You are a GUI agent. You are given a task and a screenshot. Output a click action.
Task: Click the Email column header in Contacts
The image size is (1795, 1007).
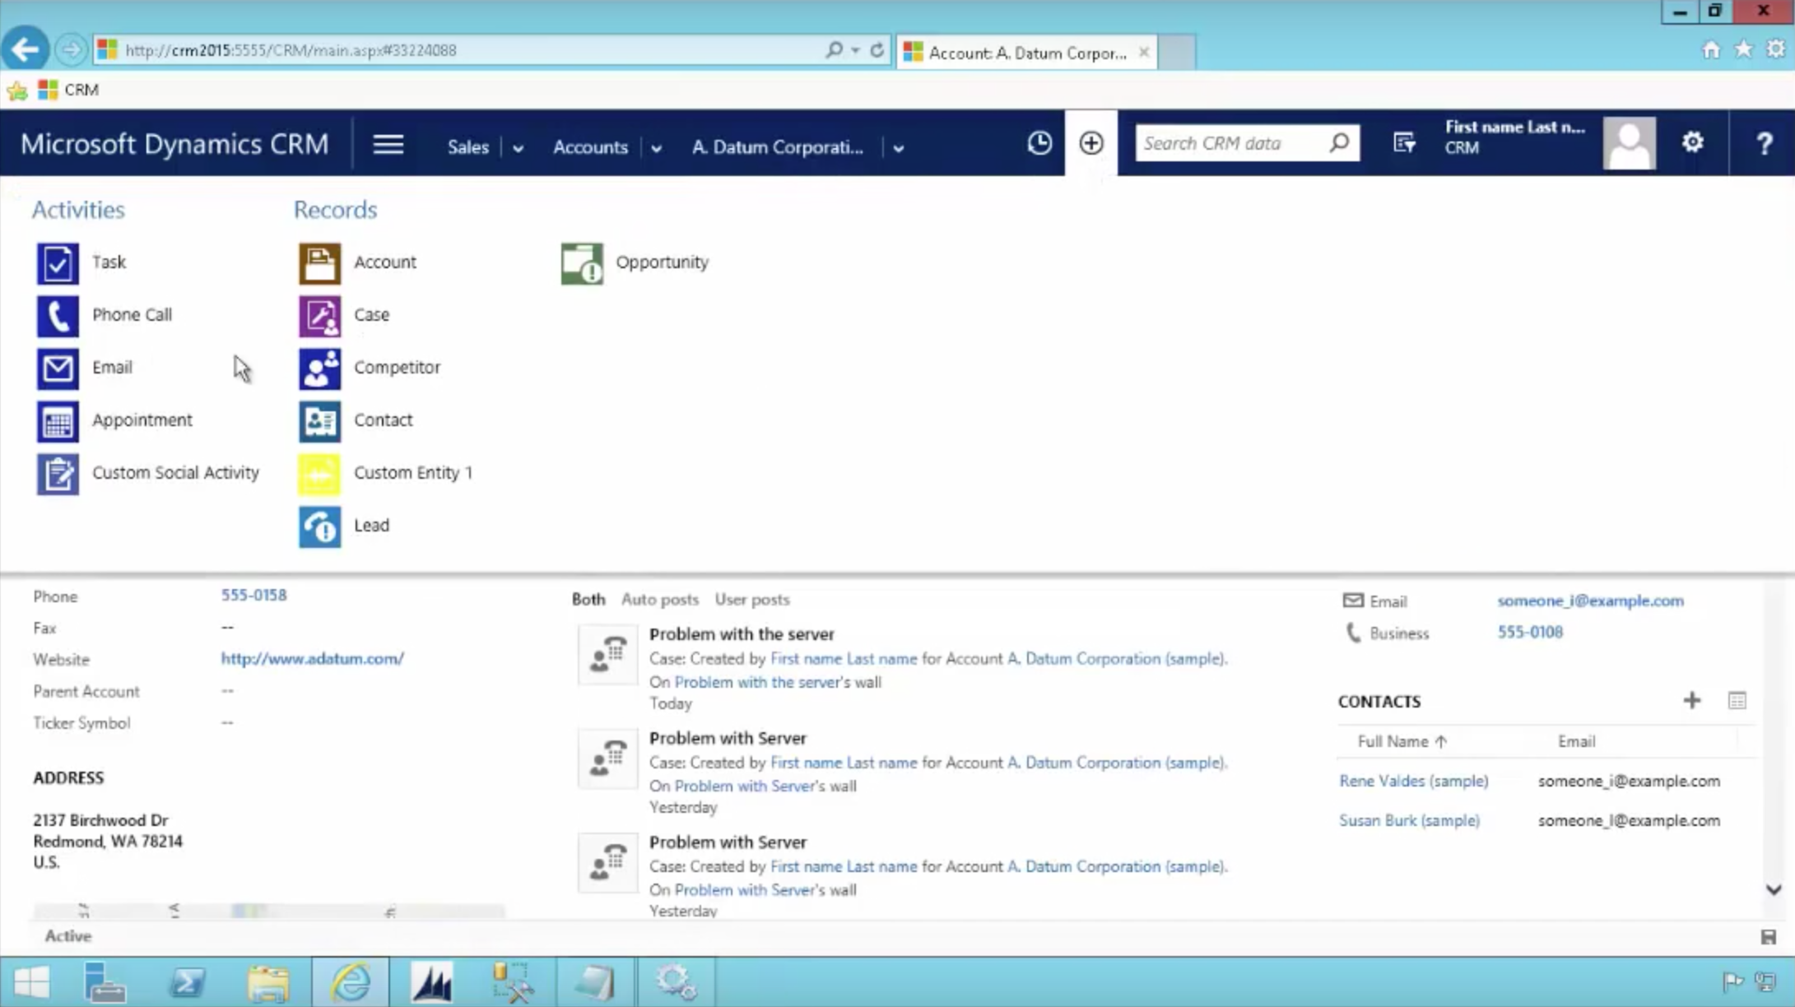click(x=1576, y=741)
